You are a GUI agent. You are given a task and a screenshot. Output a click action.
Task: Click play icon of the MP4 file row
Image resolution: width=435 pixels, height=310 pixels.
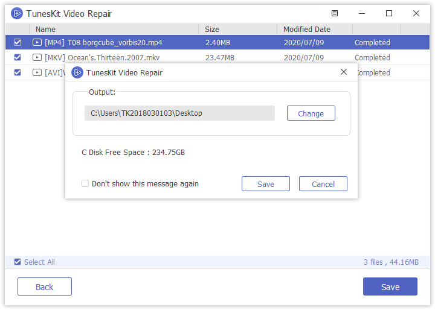coord(37,42)
